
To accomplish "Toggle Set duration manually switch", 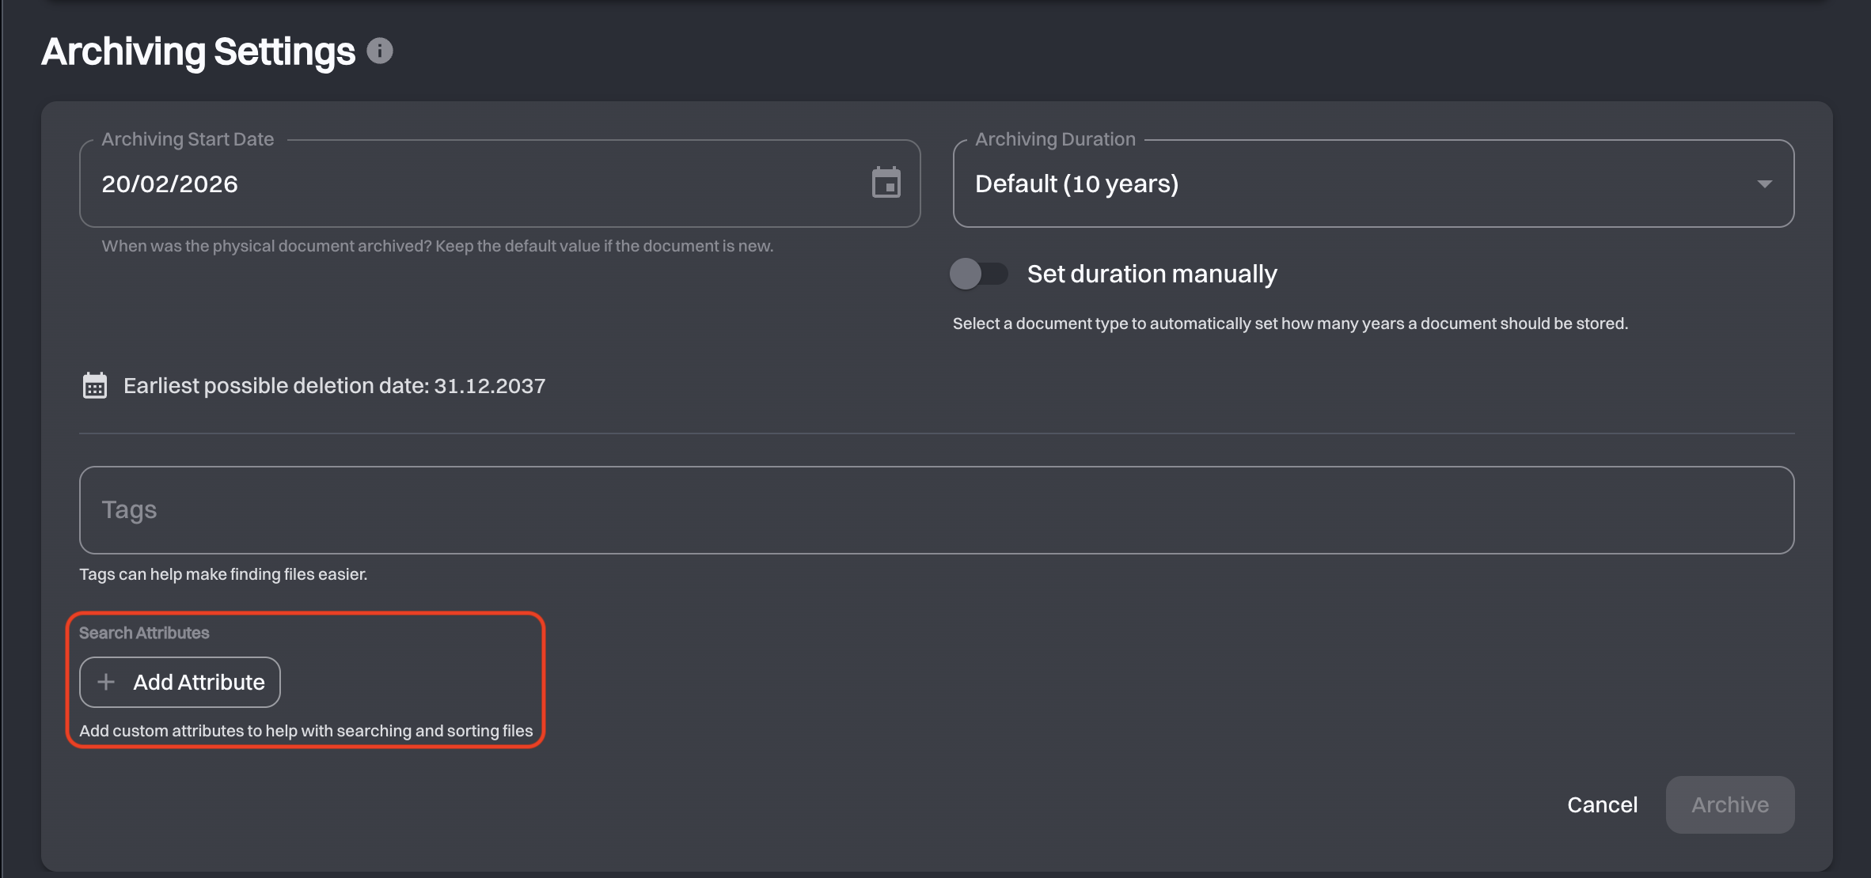I will 979,274.
